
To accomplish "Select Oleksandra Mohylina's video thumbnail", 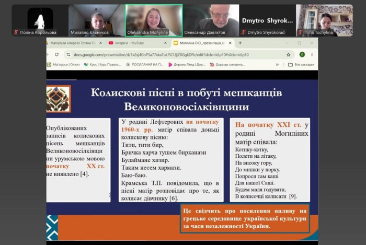I will [x=154, y=20].
